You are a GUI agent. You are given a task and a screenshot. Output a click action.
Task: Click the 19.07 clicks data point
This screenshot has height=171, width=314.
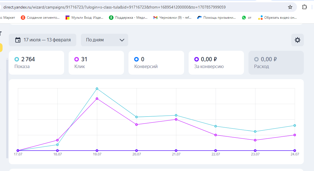[97, 99]
